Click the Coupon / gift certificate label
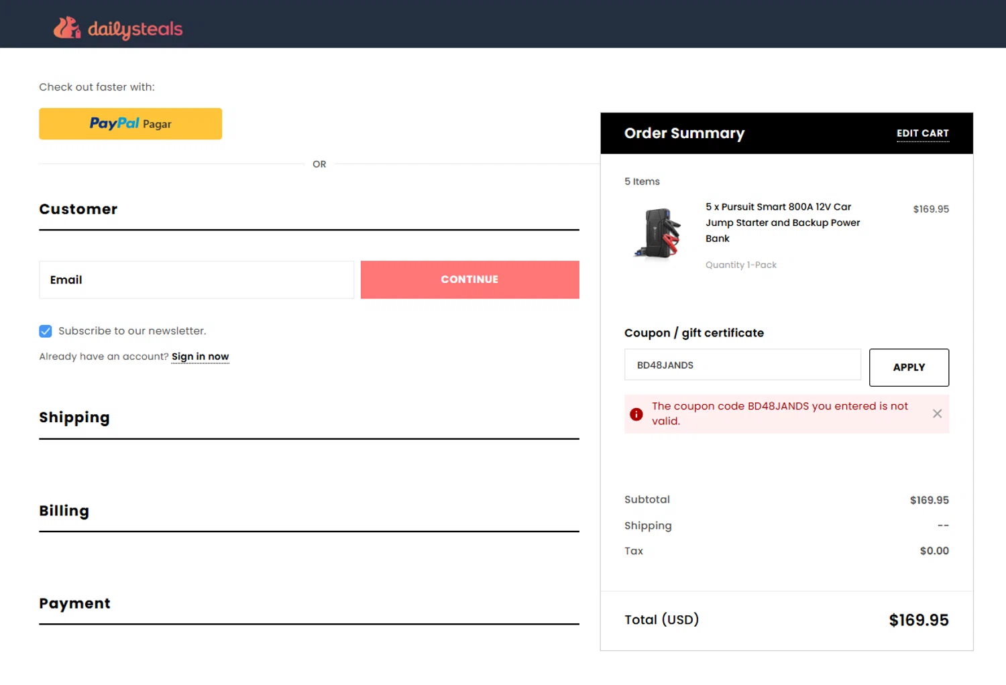 click(x=694, y=333)
